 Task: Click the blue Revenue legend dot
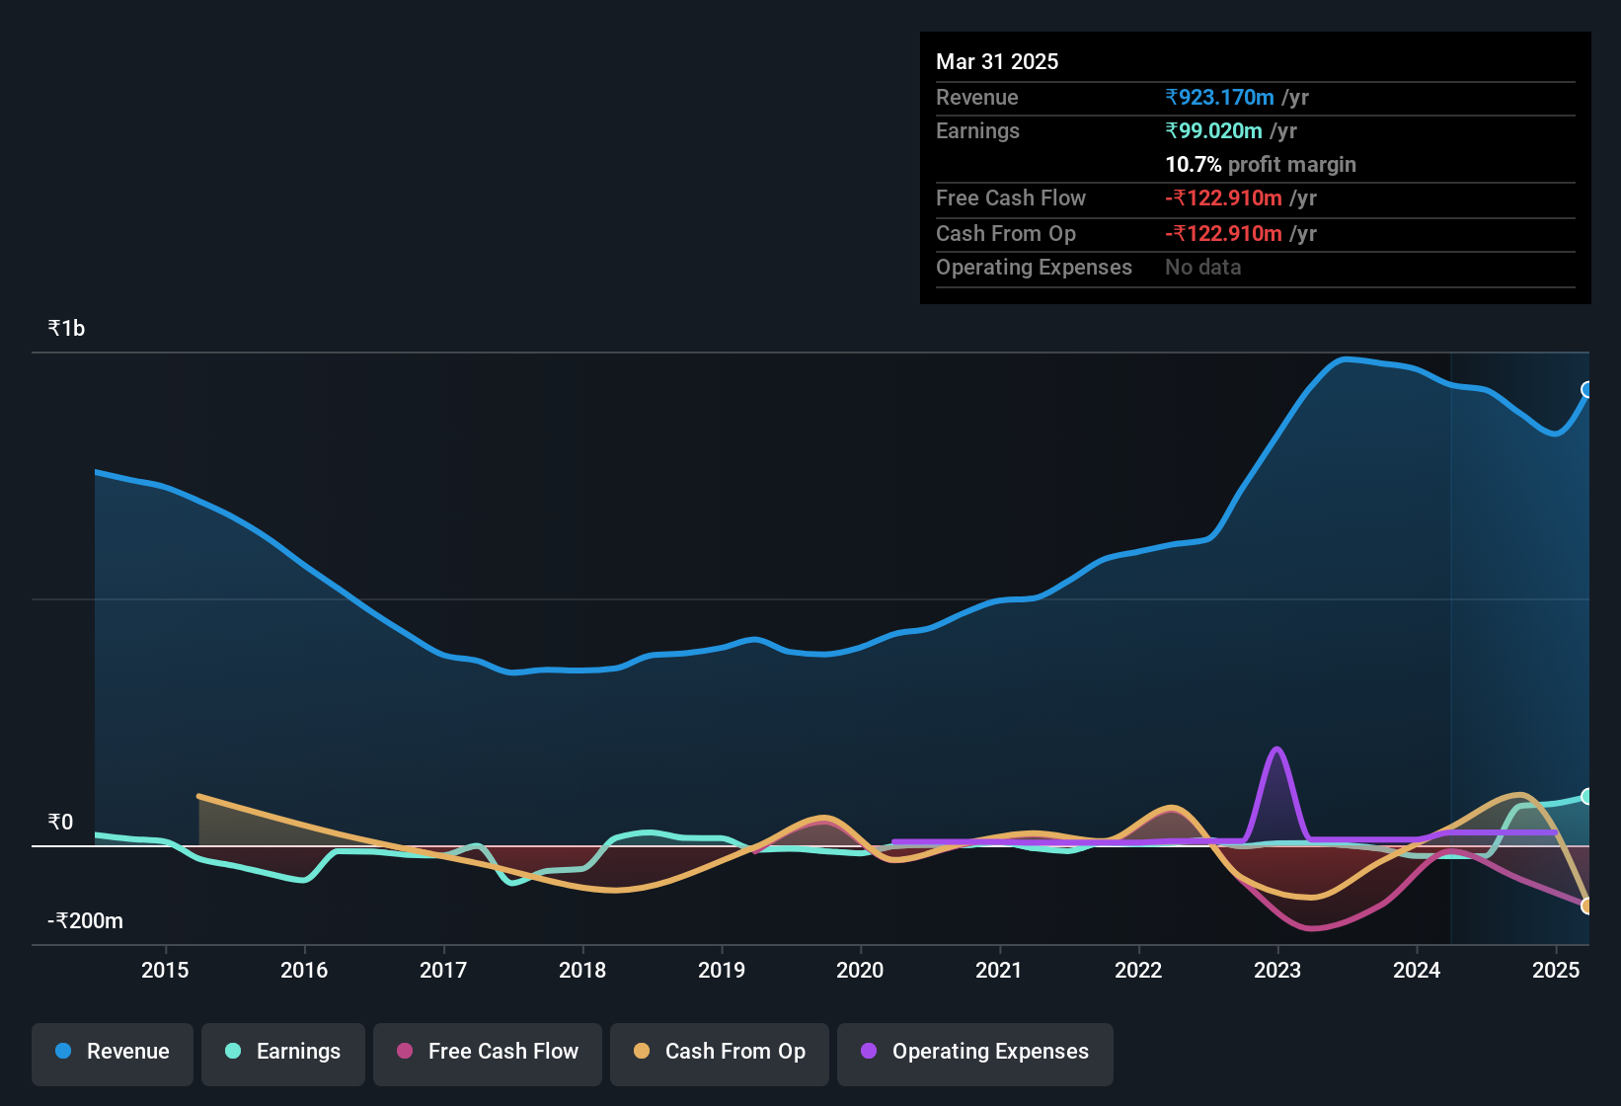tap(61, 1052)
